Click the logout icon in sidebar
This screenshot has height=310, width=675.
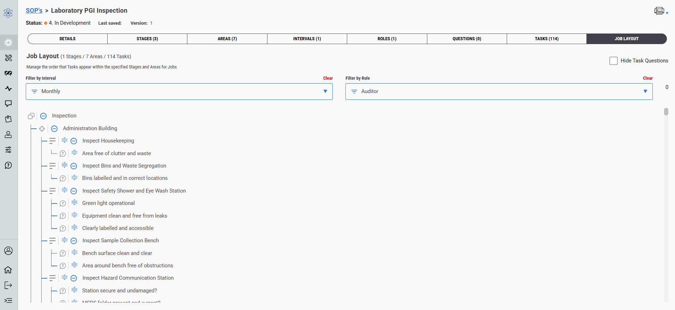[8, 285]
